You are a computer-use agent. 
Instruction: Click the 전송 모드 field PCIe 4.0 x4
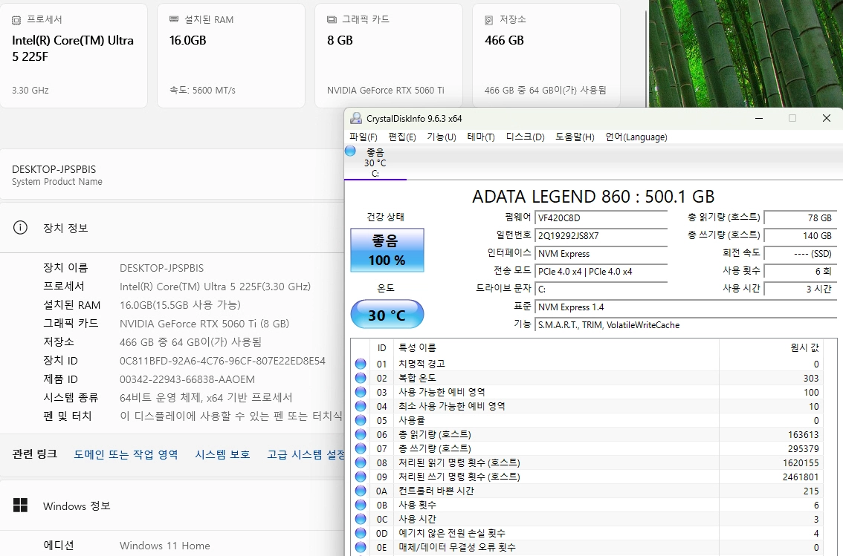click(x=601, y=272)
